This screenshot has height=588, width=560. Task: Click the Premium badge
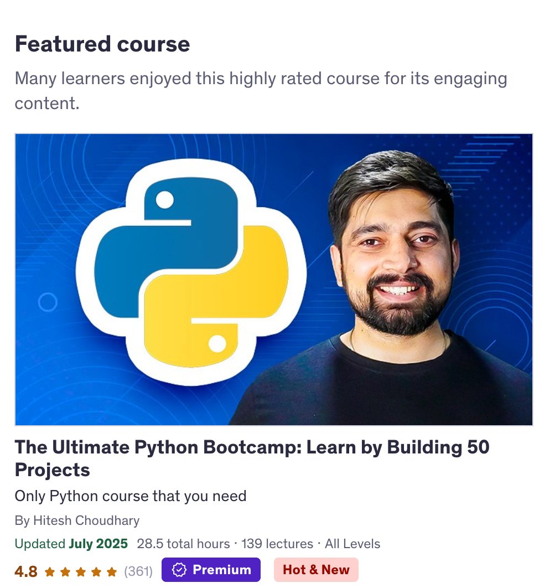point(211,570)
